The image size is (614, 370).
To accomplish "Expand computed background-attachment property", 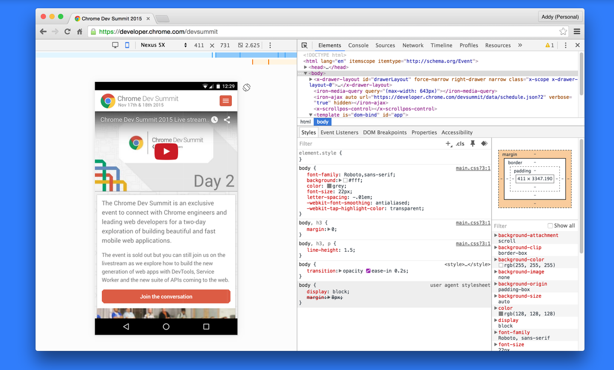I will 495,235.
